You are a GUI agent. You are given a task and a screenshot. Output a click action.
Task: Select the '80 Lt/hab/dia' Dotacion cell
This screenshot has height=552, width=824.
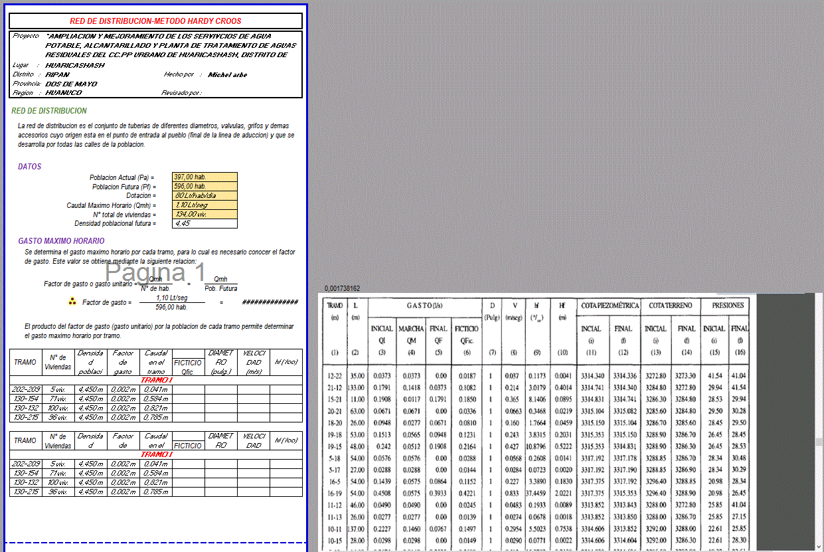tap(205, 196)
